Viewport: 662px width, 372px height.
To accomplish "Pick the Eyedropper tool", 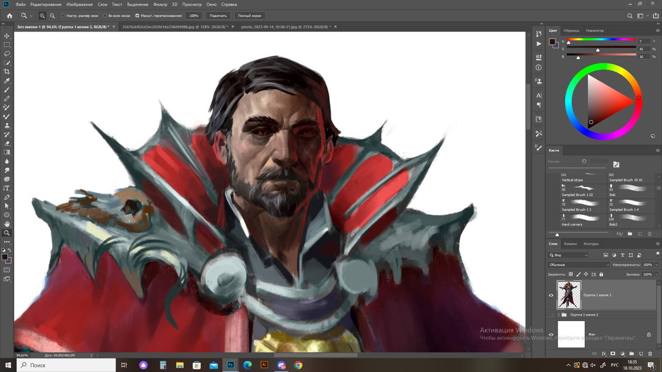I will coord(7,81).
